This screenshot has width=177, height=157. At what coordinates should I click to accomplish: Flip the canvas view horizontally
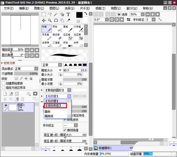point(128,20)
